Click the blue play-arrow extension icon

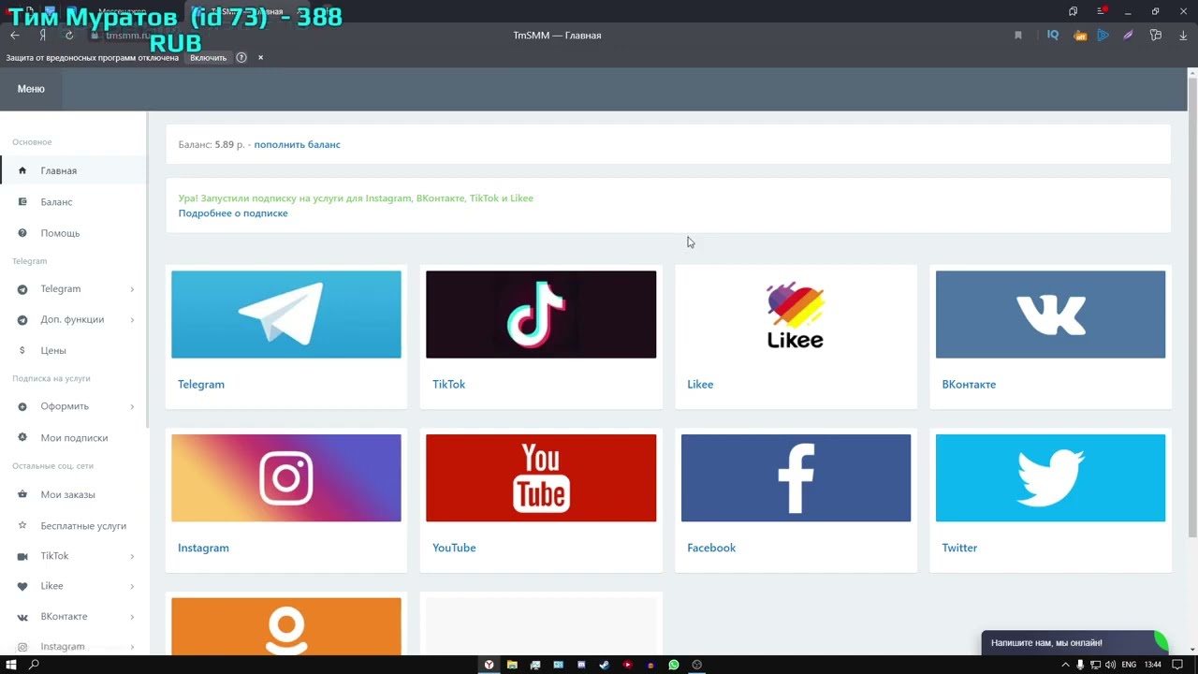pyautogui.click(x=1103, y=36)
